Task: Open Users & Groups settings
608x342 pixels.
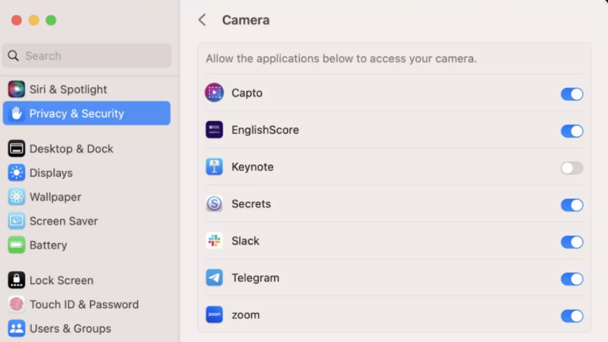Action: (86, 328)
